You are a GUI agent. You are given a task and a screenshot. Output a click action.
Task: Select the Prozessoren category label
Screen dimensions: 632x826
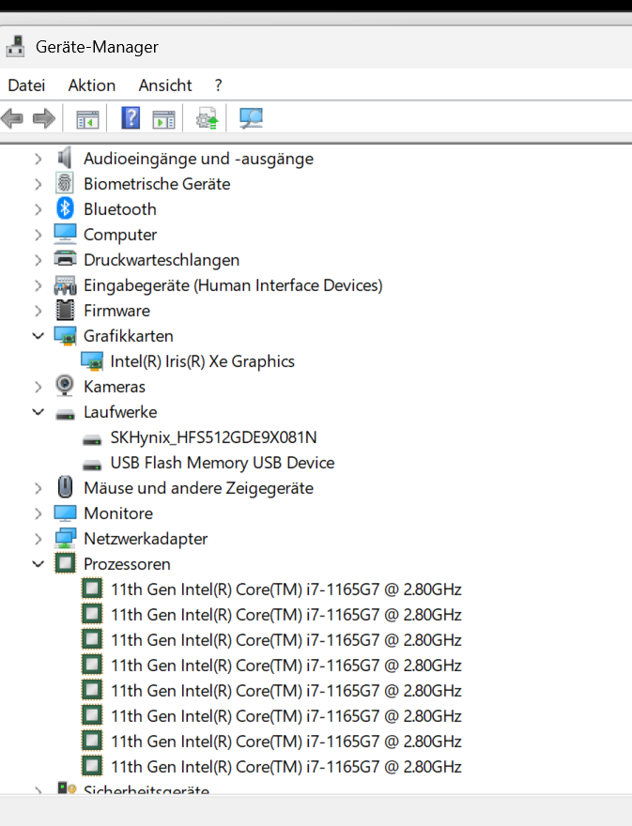tap(127, 564)
